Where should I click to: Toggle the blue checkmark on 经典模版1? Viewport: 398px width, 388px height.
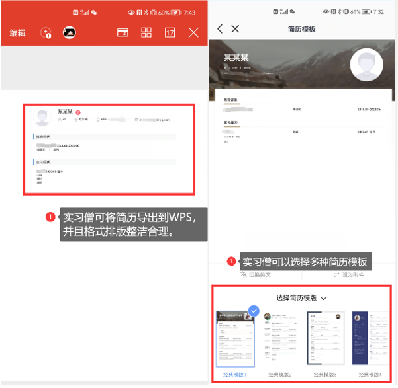tap(254, 311)
